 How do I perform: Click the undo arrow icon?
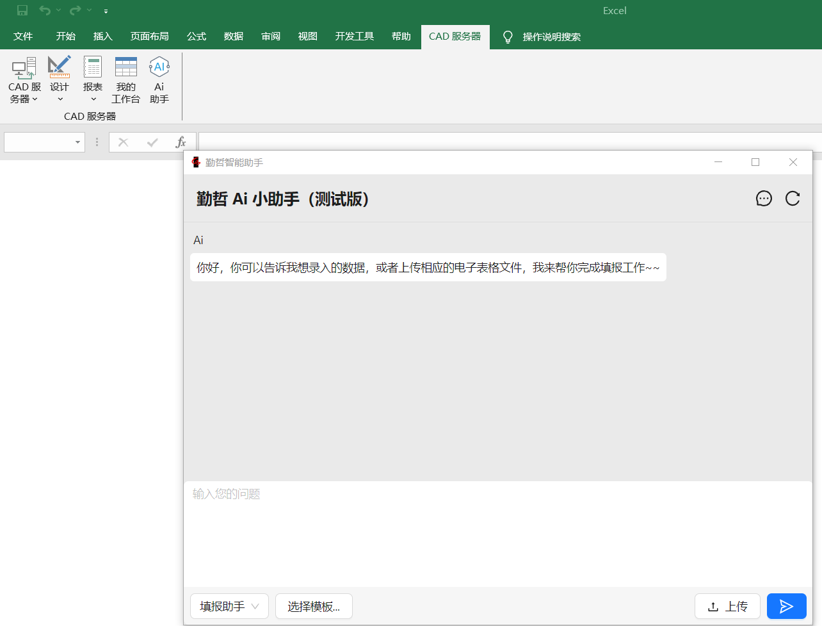tap(45, 10)
